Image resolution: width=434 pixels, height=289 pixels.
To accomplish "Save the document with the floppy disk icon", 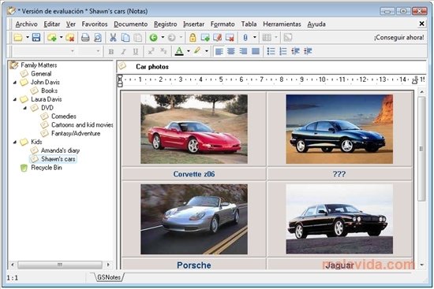I will pyautogui.click(x=36, y=37).
